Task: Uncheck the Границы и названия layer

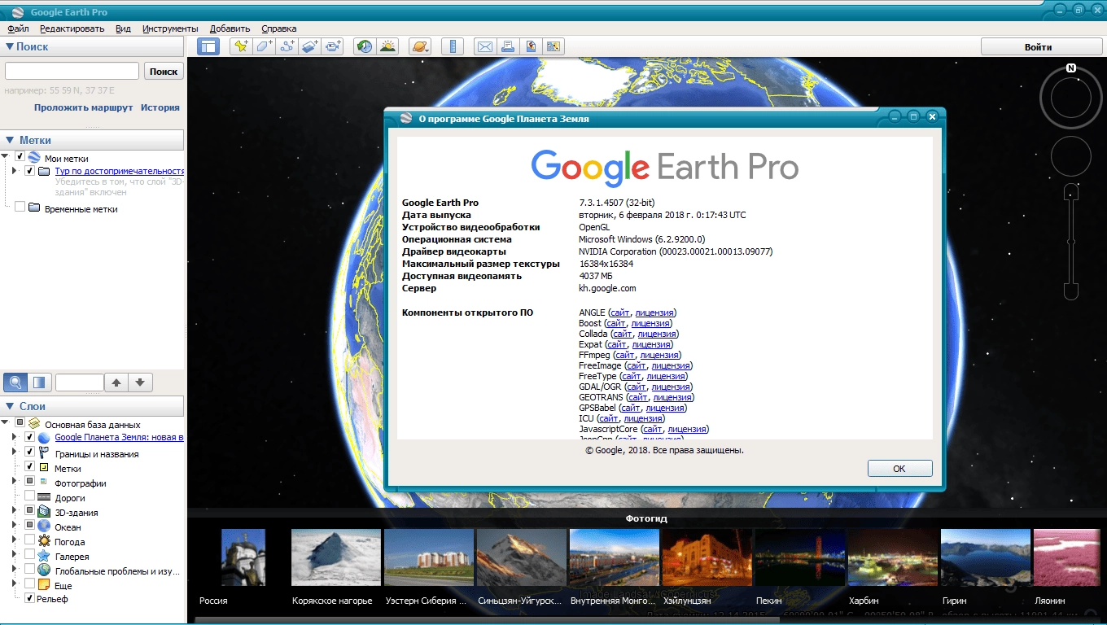Action: tap(30, 452)
